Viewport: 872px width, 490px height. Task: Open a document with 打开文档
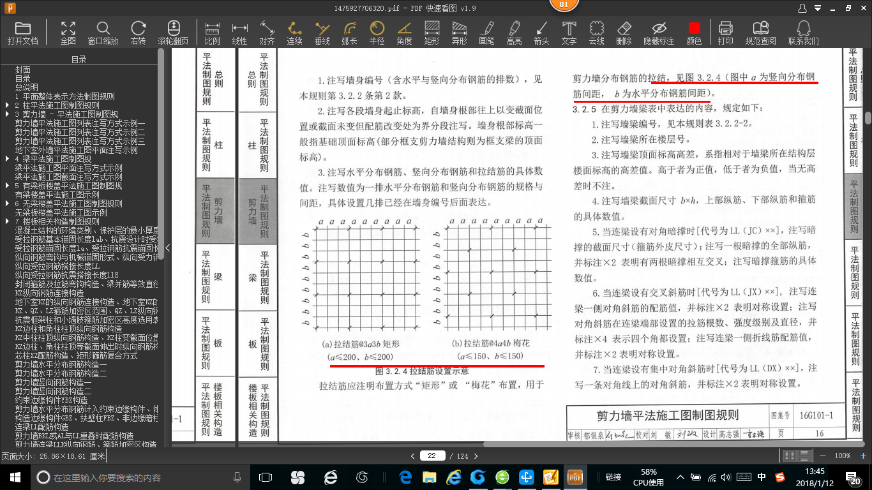point(23,33)
